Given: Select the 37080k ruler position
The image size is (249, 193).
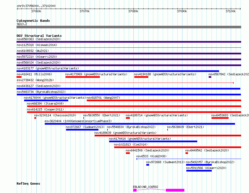Looking at the screenshot, I should 133,11.
